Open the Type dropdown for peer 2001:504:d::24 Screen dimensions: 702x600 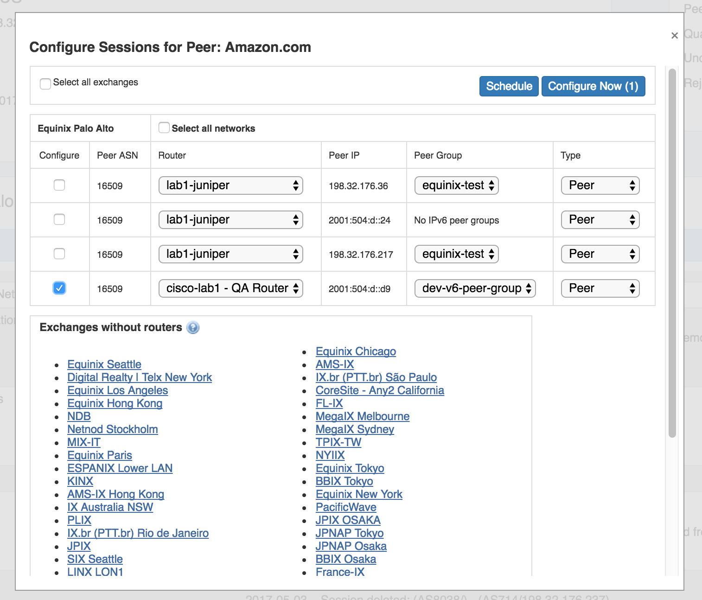click(600, 220)
